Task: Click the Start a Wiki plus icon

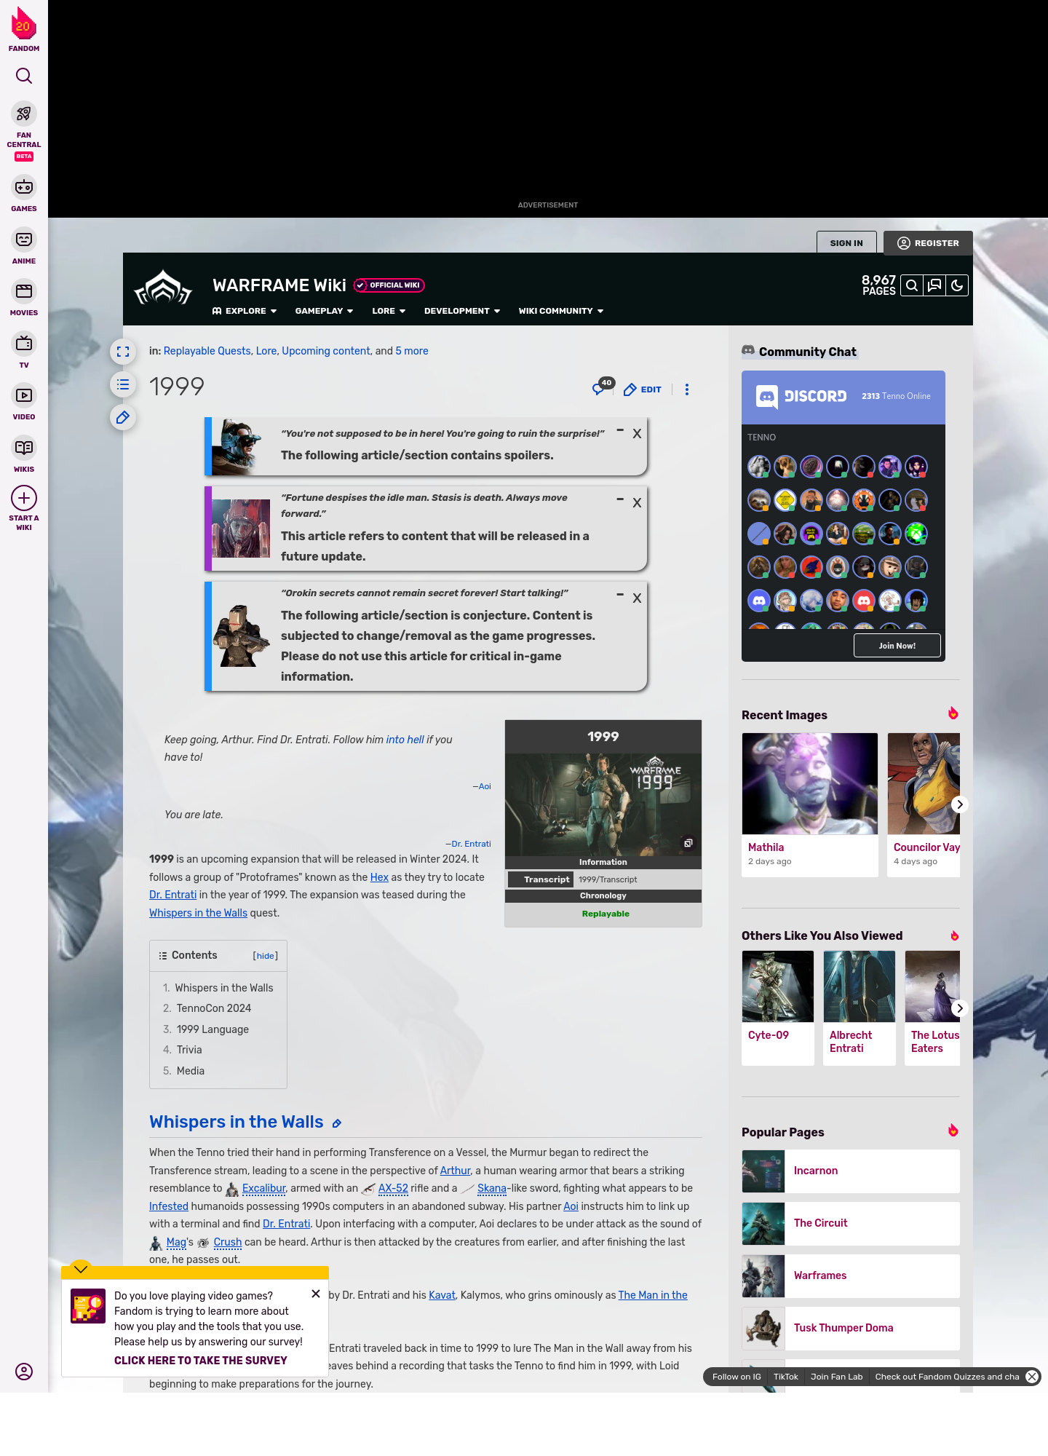Action: [24, 498]
